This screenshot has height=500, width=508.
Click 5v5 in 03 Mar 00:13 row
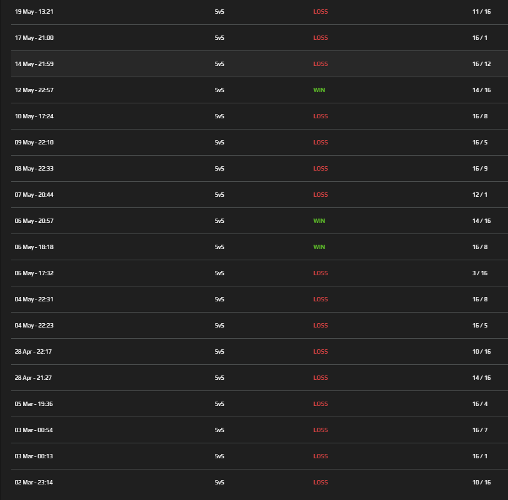(x=219, y=456)
